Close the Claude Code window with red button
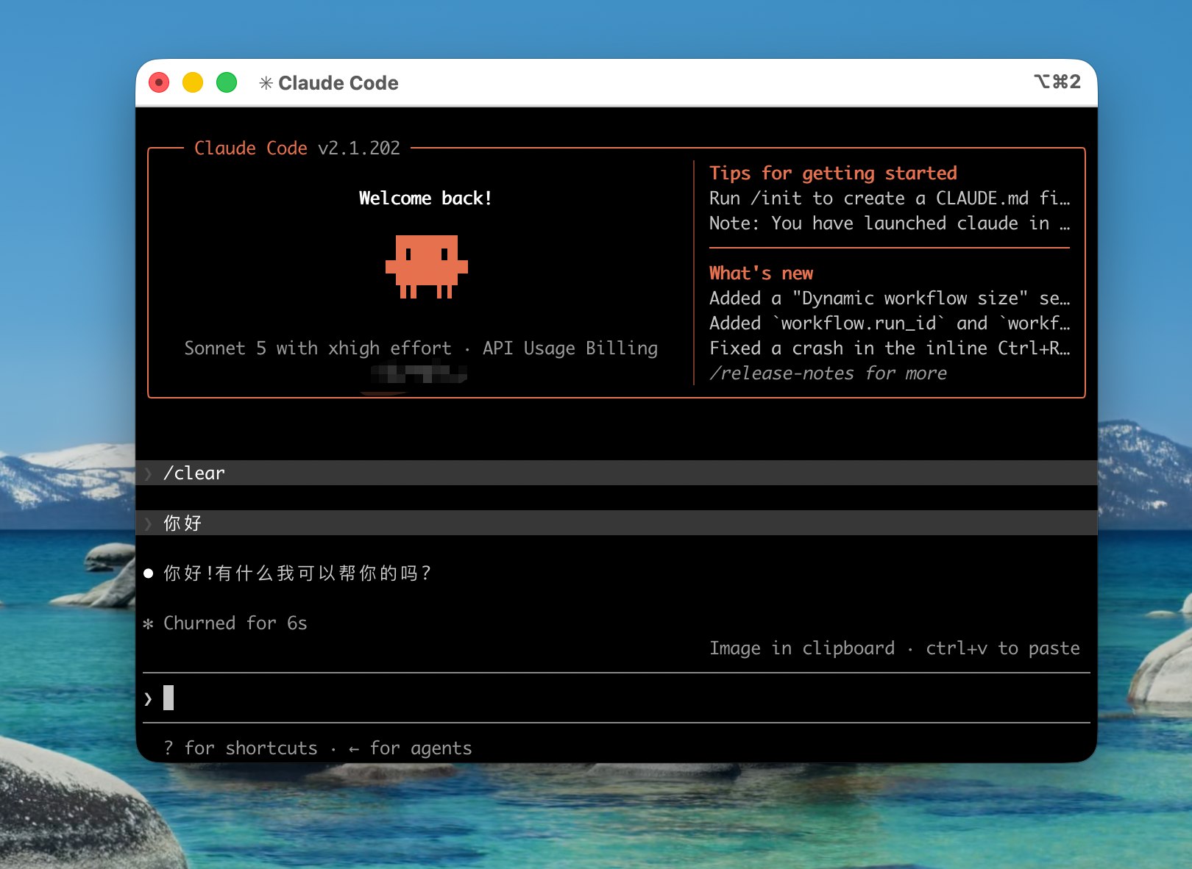The height and width of the screenshot is (869, 1192). (159, 82)
